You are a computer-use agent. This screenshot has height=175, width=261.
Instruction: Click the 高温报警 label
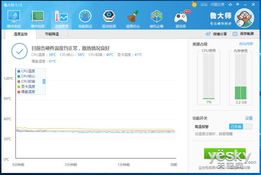click(201, 127)
